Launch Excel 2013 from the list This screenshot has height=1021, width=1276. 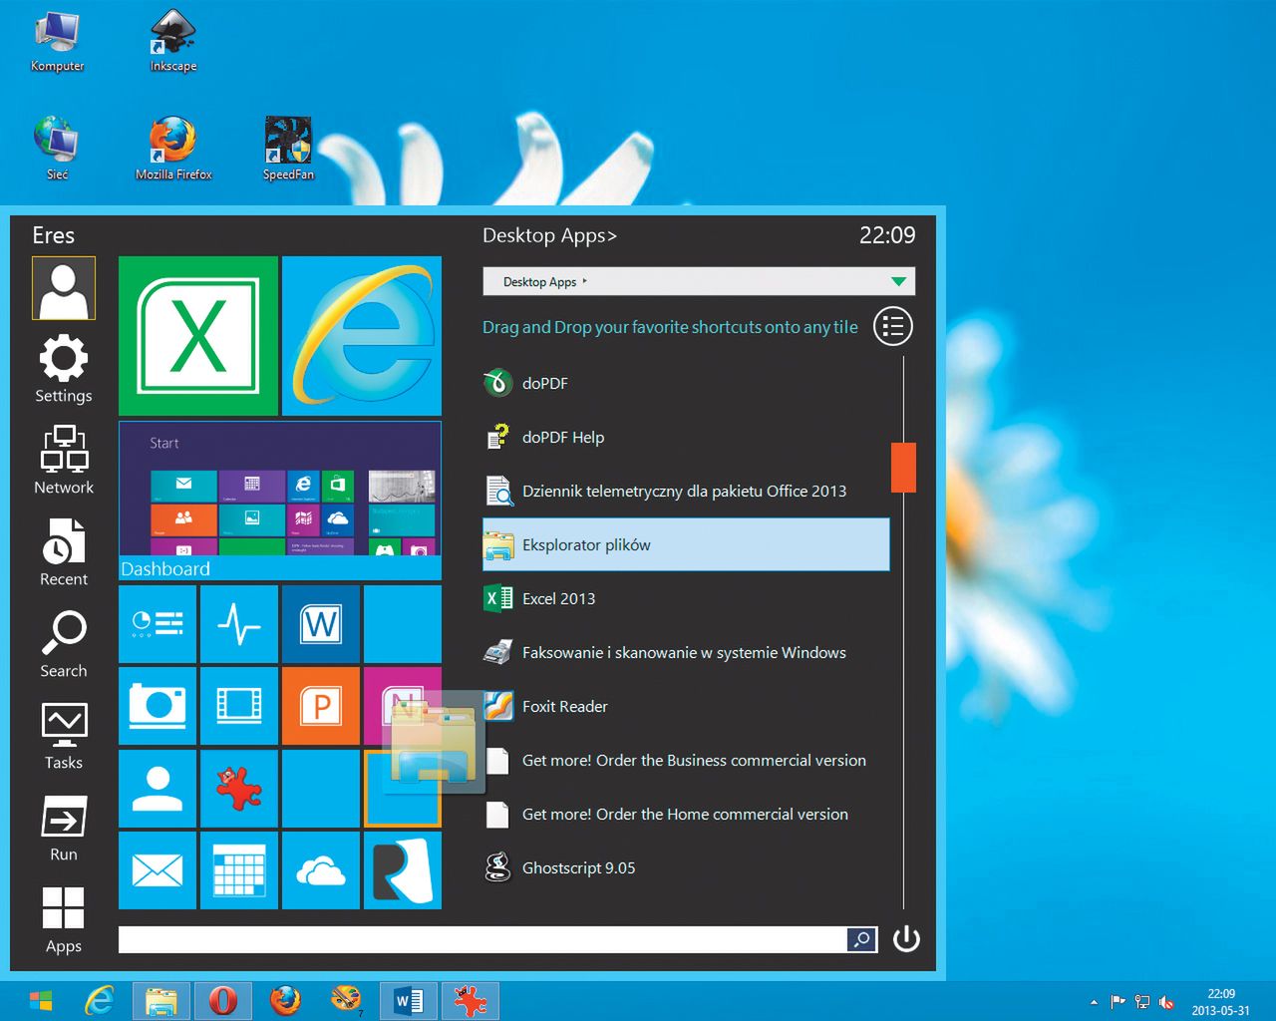[x=686, y=598]
